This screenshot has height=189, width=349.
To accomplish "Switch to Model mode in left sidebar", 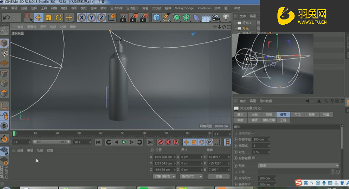I will click(x=4, y=43).
